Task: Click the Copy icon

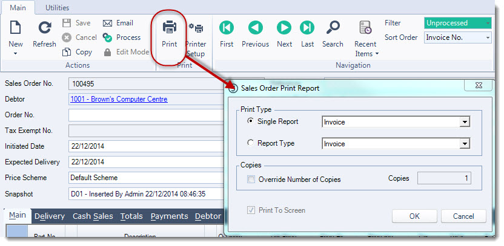Action: [x=67, y=52]
